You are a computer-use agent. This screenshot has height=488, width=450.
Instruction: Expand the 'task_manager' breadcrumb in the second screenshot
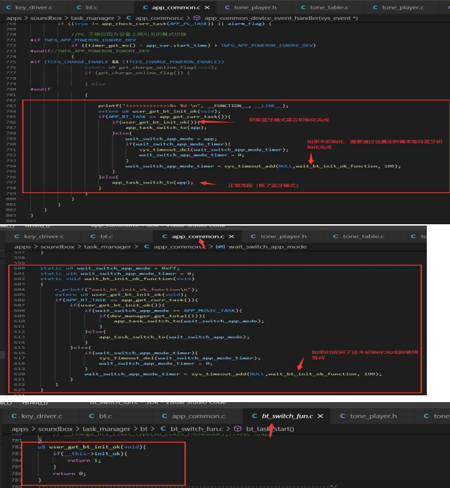108,247
